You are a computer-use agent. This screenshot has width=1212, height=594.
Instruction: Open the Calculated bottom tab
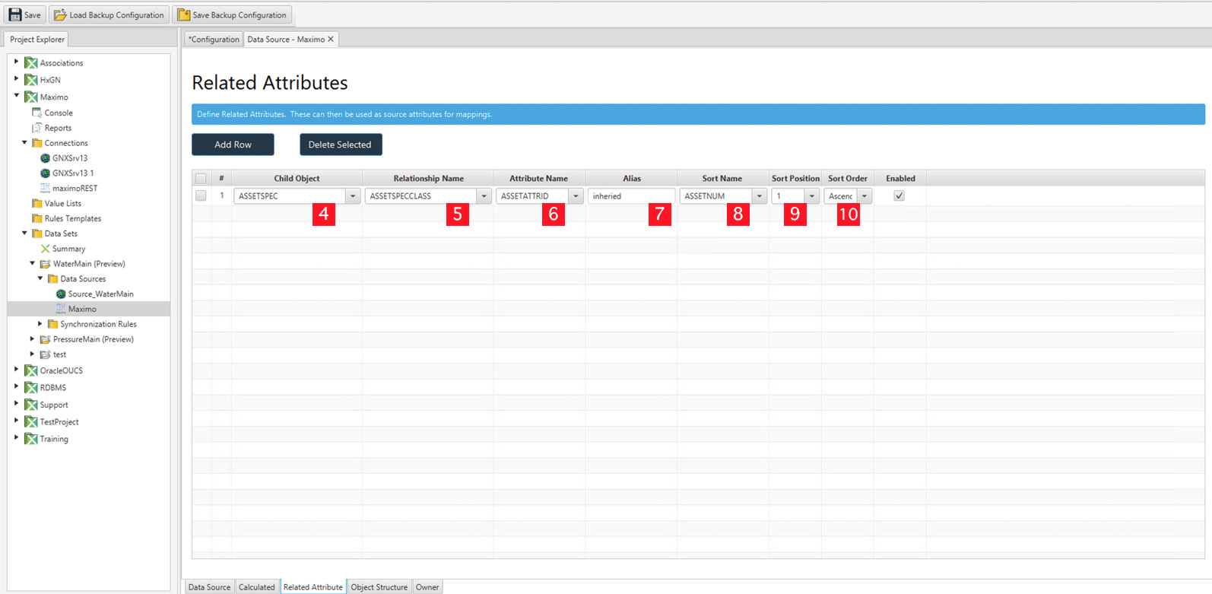(257, 587)
